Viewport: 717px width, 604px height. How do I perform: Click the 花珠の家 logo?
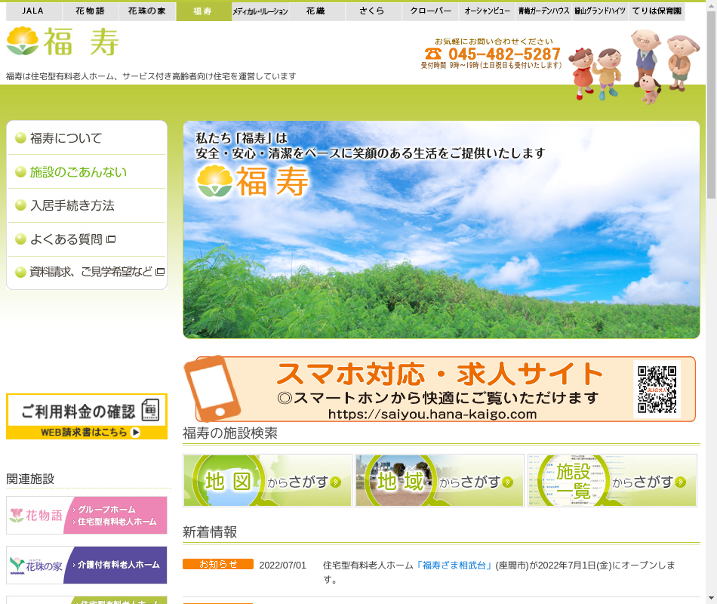click(36, 565)
